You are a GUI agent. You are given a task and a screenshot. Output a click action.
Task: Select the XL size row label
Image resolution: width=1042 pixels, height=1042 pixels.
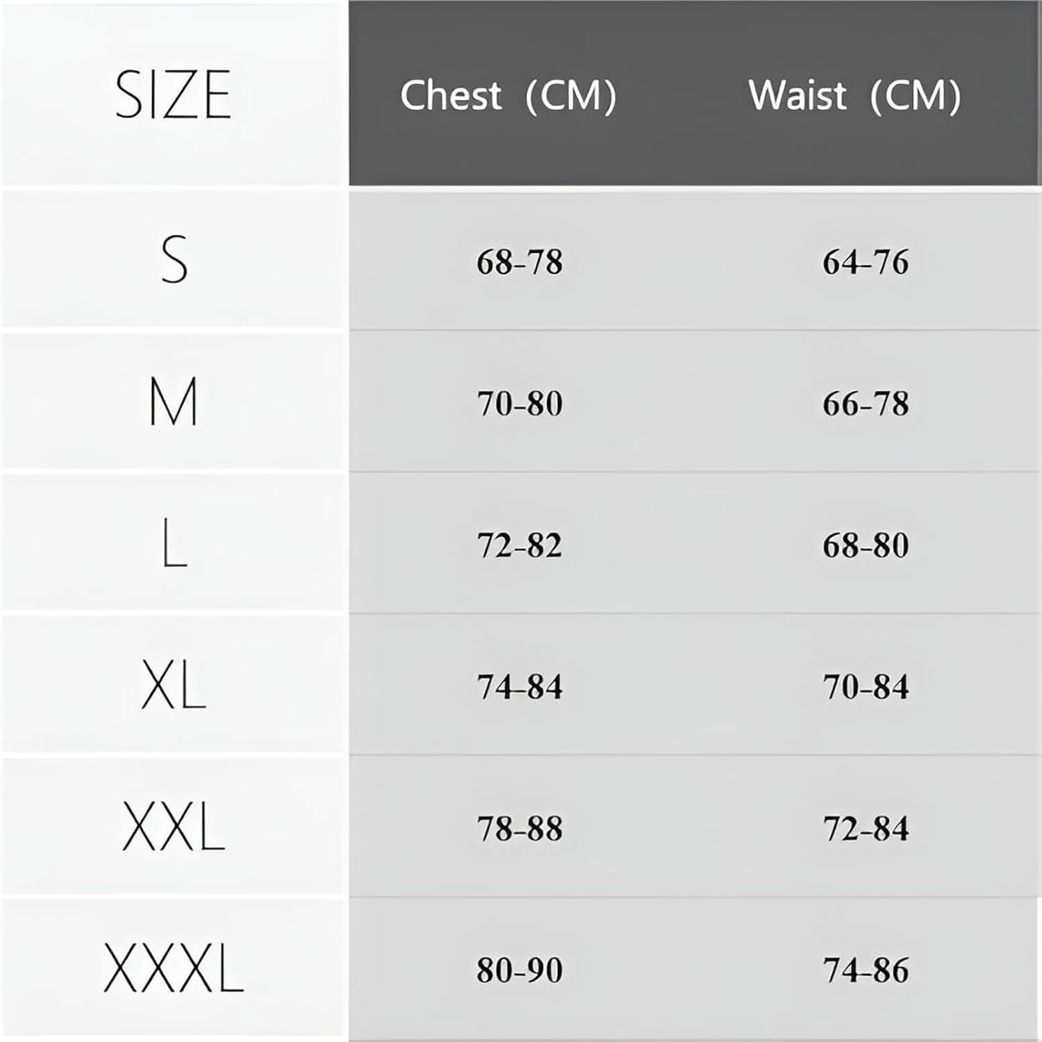pyautogui.click(x=174, y=685)
